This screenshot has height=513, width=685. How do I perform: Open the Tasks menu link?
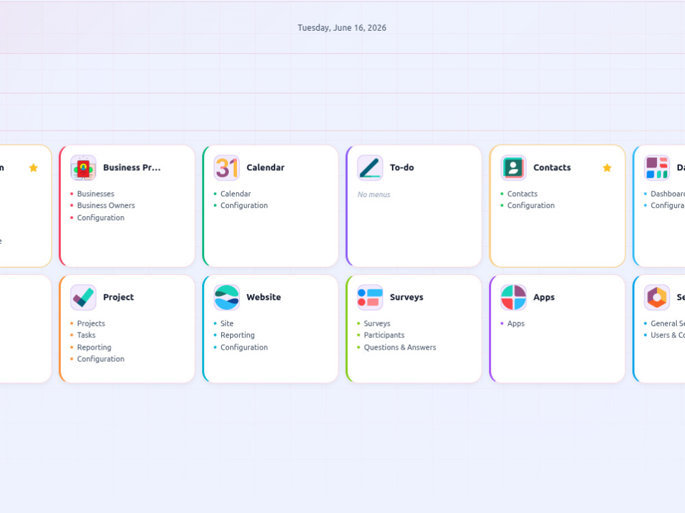(x=86, y=335)
